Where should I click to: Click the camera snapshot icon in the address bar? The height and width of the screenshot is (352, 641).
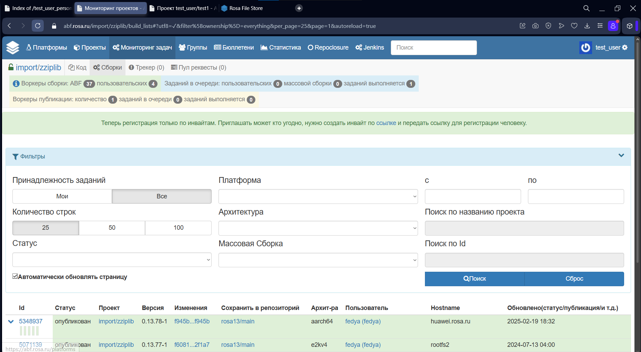[x=535, y=26]
